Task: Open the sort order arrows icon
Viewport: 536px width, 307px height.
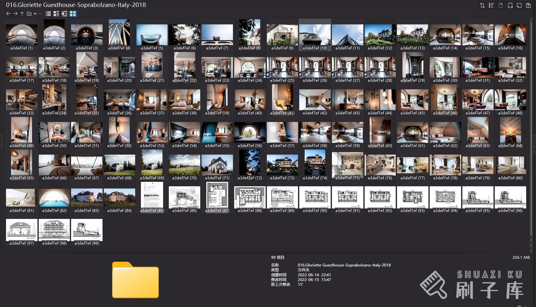Action: click(482, 5)
